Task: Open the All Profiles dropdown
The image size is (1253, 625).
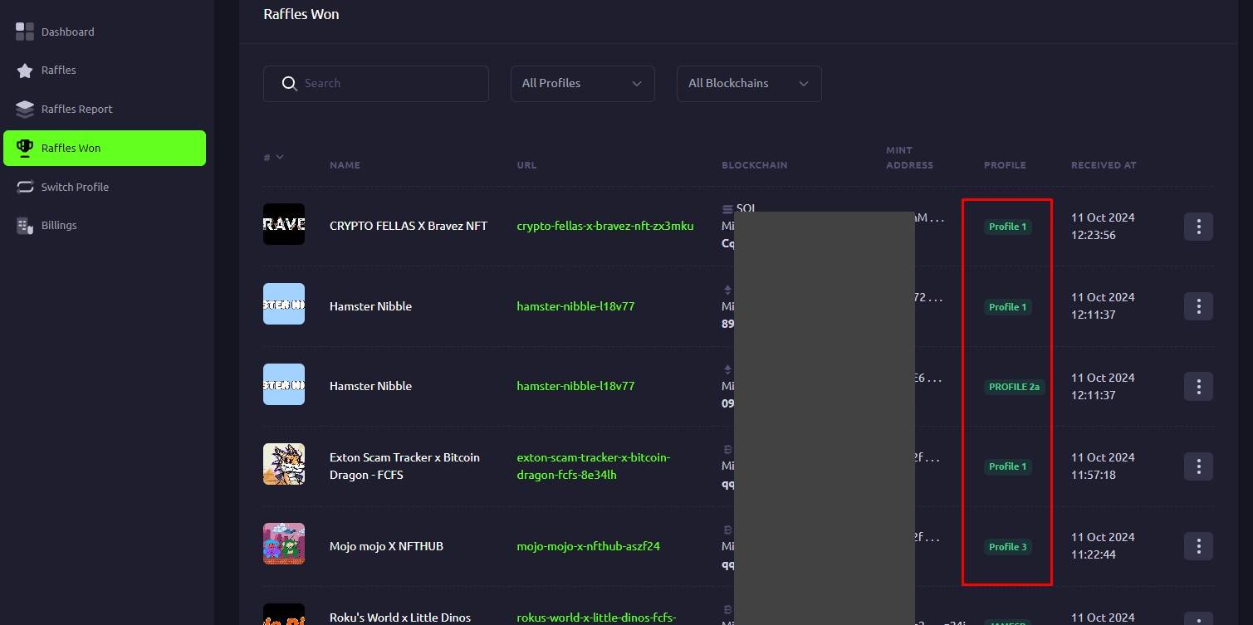Action: pyautogui.click(x=582, y=83)
